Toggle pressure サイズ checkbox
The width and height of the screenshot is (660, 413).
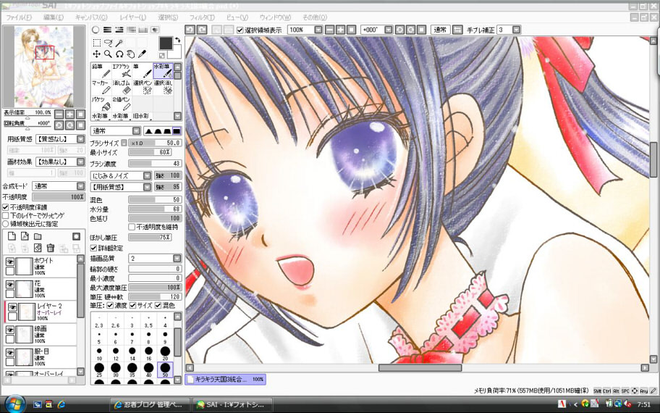(133, 306)
